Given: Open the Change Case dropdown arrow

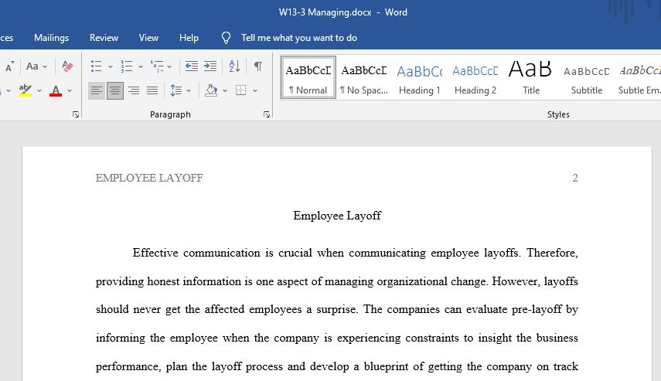Looking at the screenshot, I should point(45,66).
